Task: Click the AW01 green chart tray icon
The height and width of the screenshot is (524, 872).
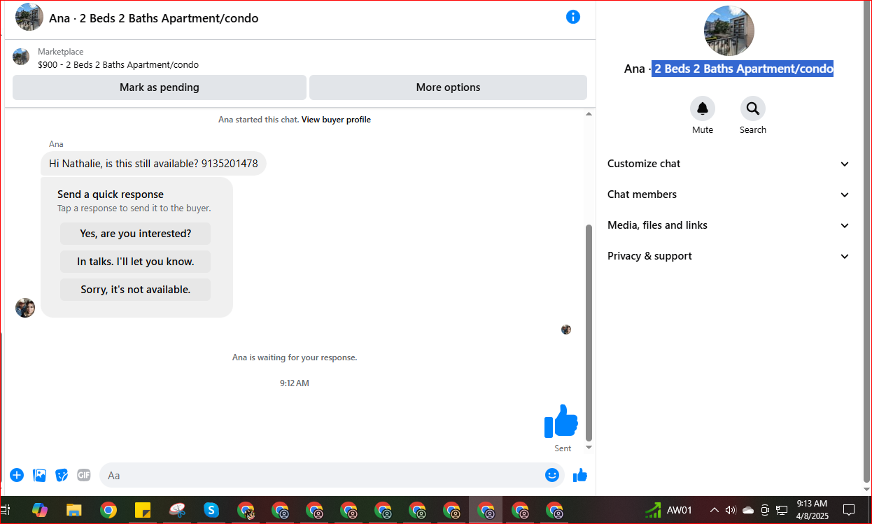Action: click(x=653, y=510)
